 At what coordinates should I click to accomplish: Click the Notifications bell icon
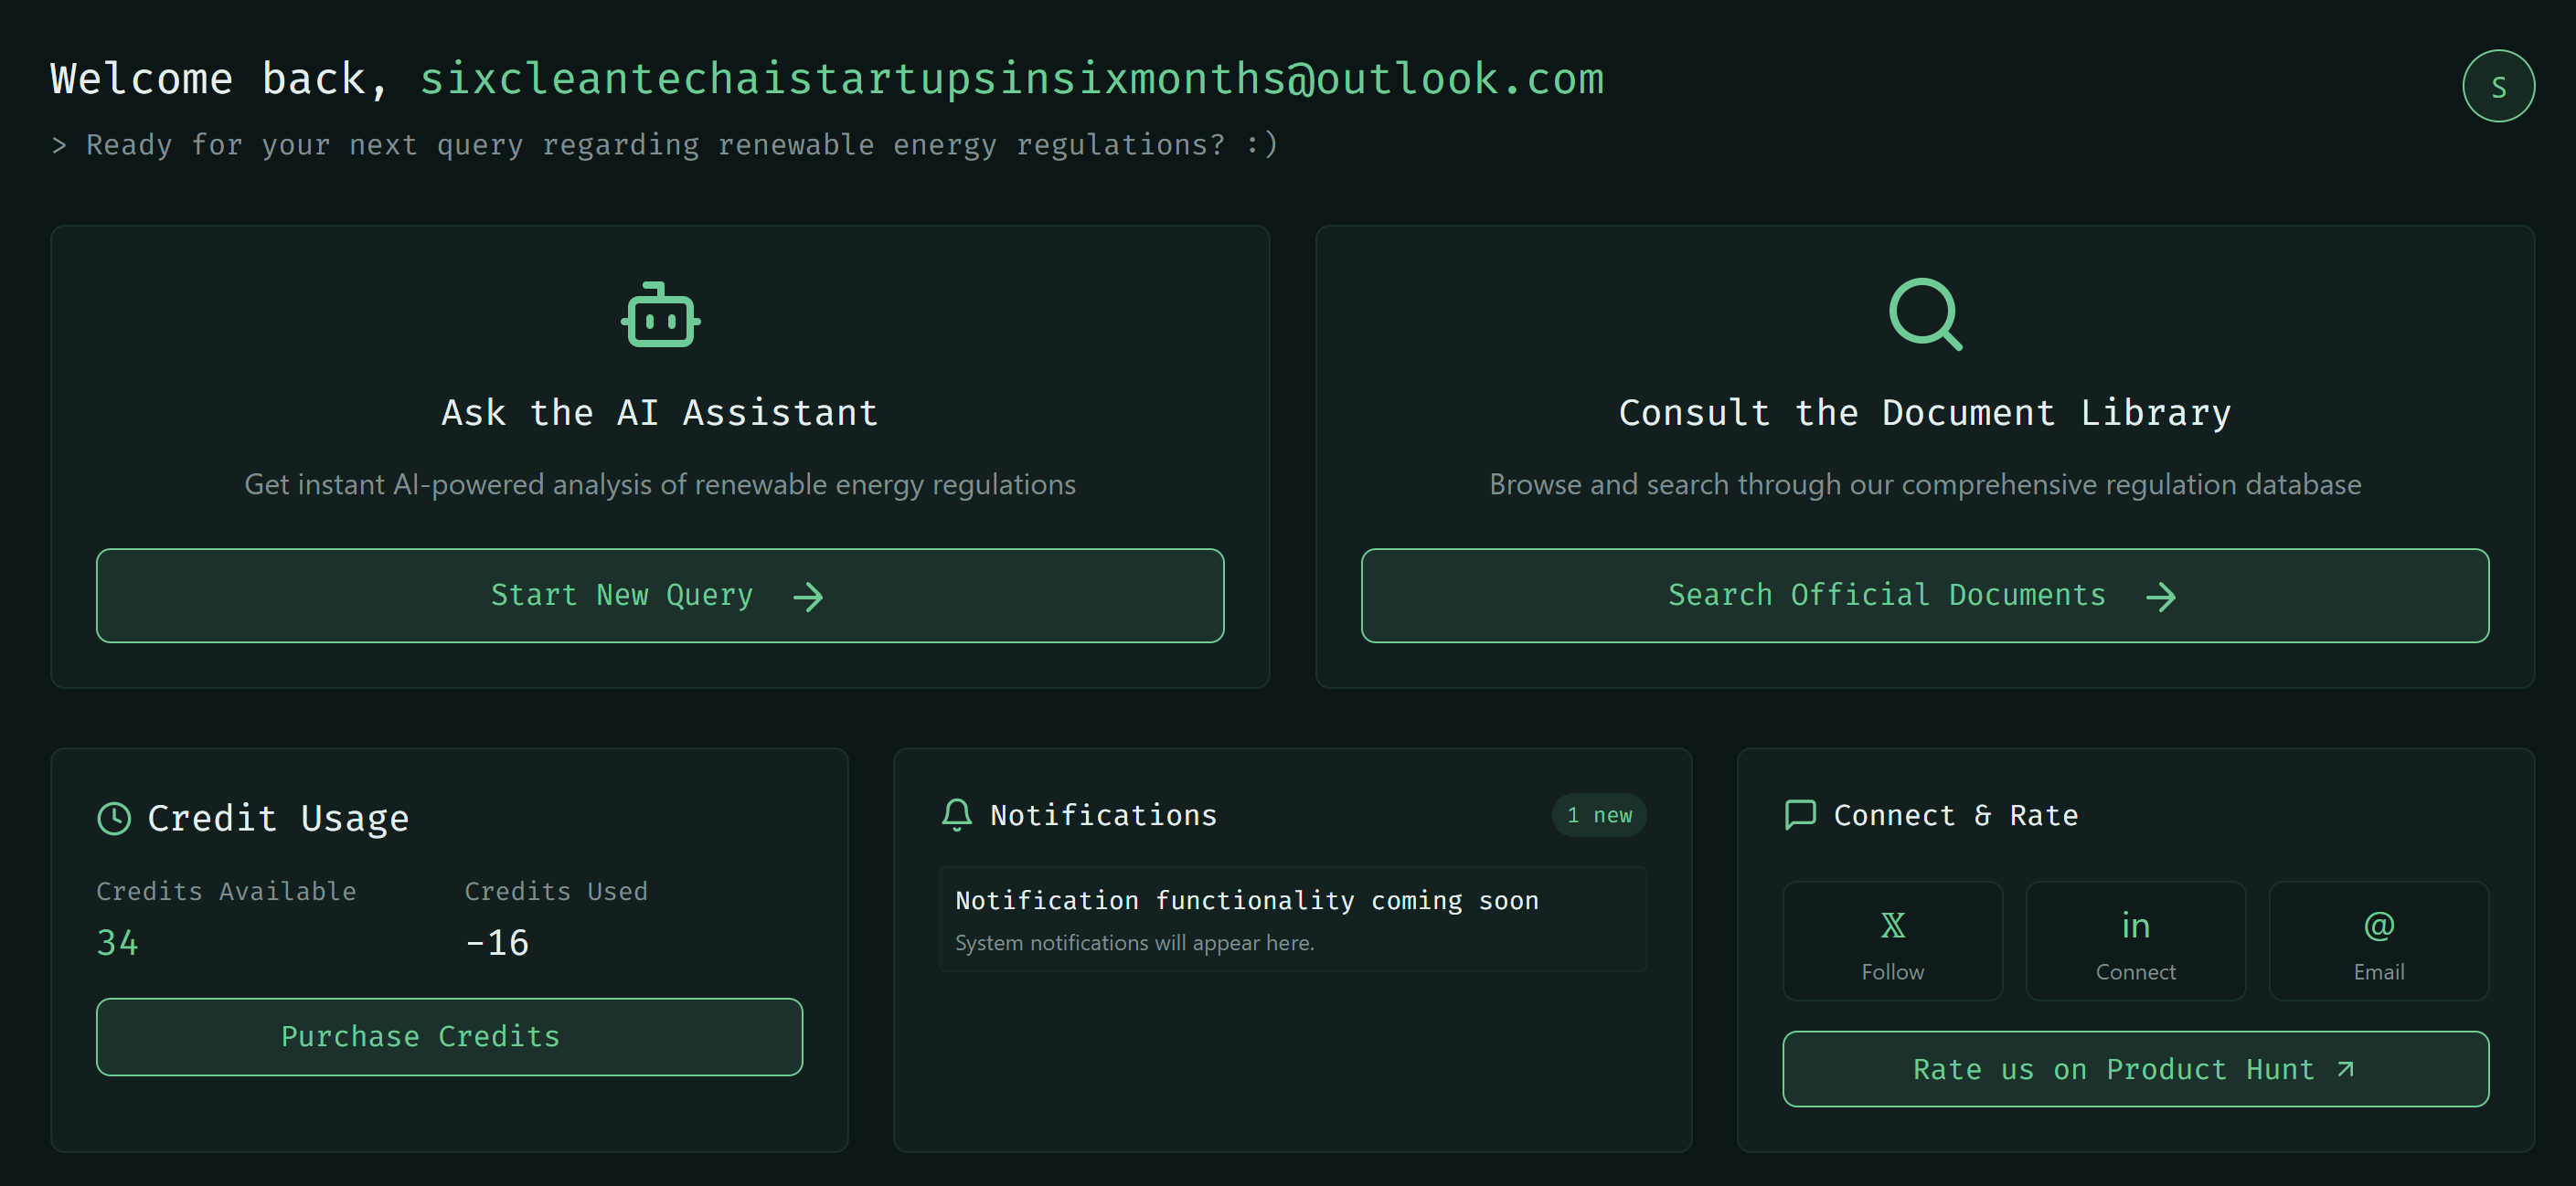[956, 815]
